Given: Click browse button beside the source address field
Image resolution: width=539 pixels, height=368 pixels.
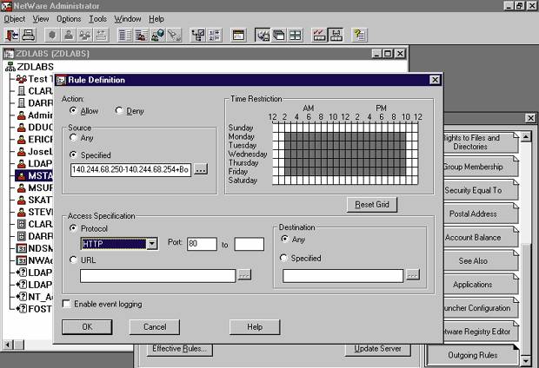Looking at the screenshot, I should point(201,170).
